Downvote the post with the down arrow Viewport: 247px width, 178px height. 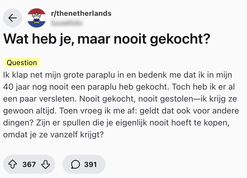pyautogui.click(x=45, y=164)
